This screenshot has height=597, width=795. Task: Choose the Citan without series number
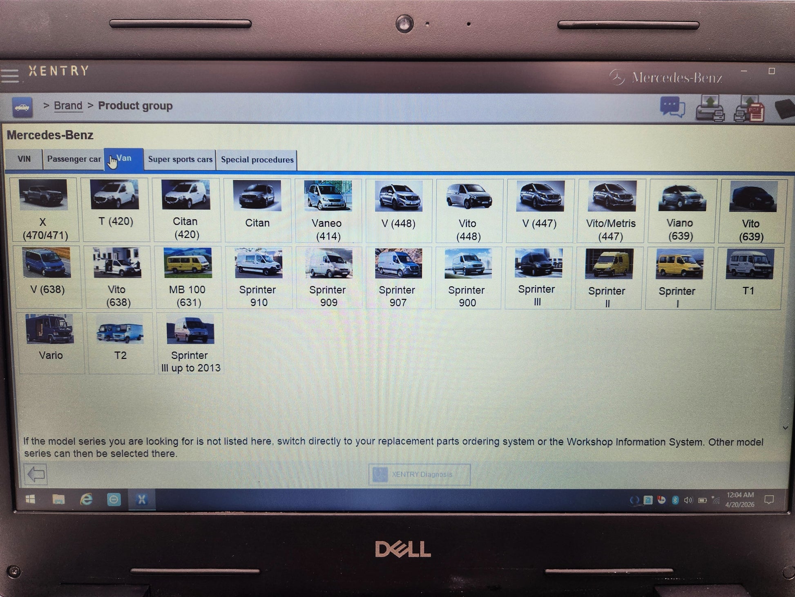coord(257,210)
